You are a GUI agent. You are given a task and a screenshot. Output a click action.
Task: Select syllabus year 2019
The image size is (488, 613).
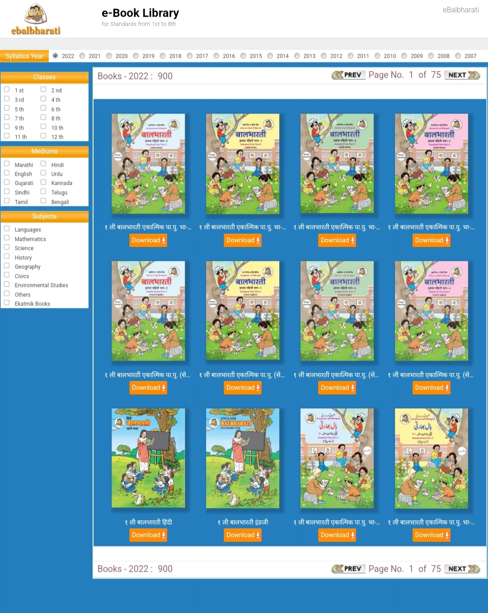(136, 56)
